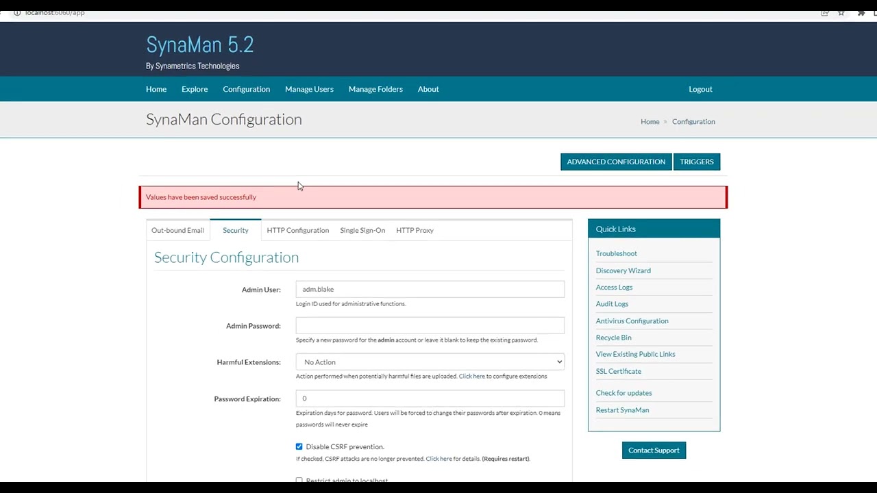Click the 'Values have been saved successfully' message
Image resolution: width=877 pixels, height=493 pixels.
point(201,197)
